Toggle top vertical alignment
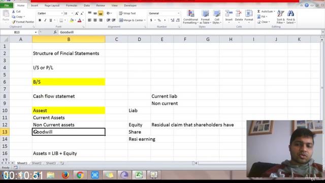This screenshot has width=325, height=183. [x=89, y=13]
